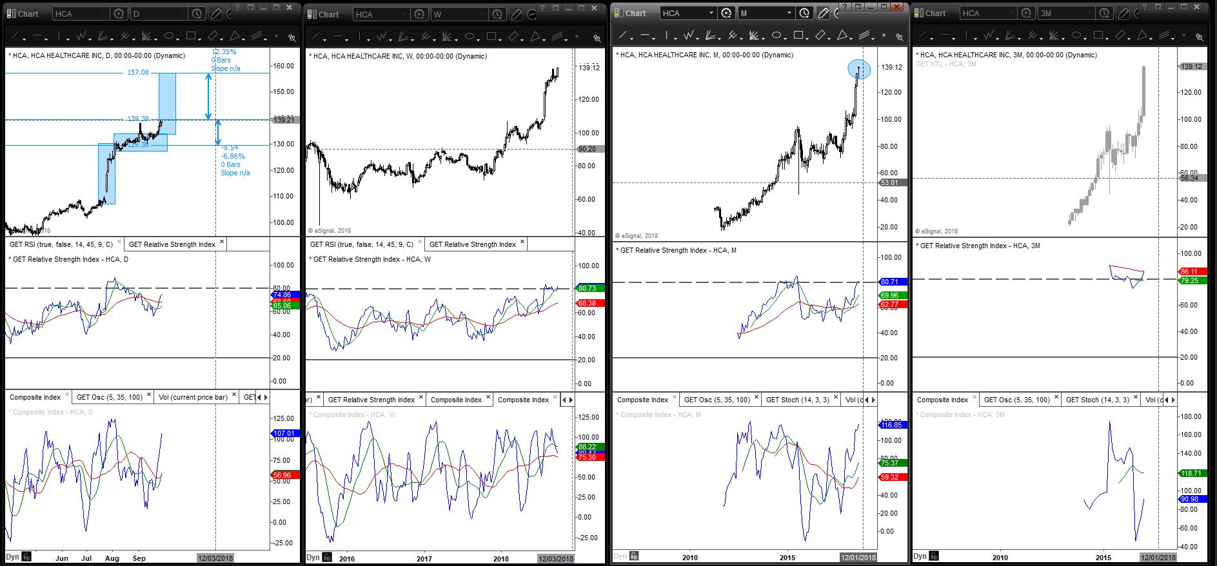Open the HCA symbol dropdown in daily chart
This screenshot has height=566, width=1217.
pos(103,14)
